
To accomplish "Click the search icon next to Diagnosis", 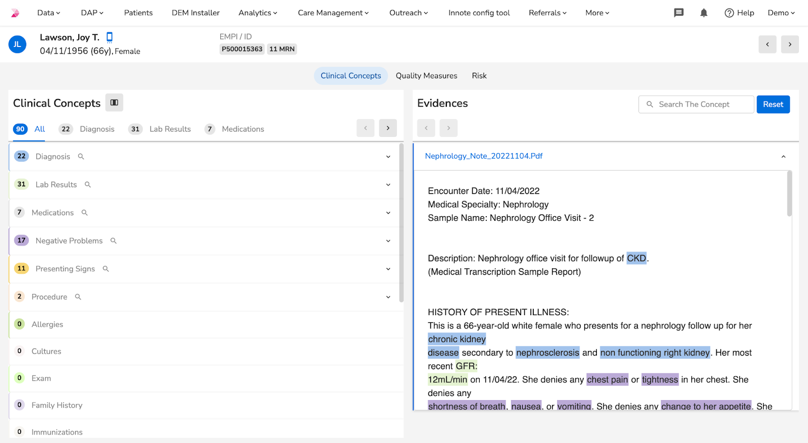I will click(x=81, y=157).
